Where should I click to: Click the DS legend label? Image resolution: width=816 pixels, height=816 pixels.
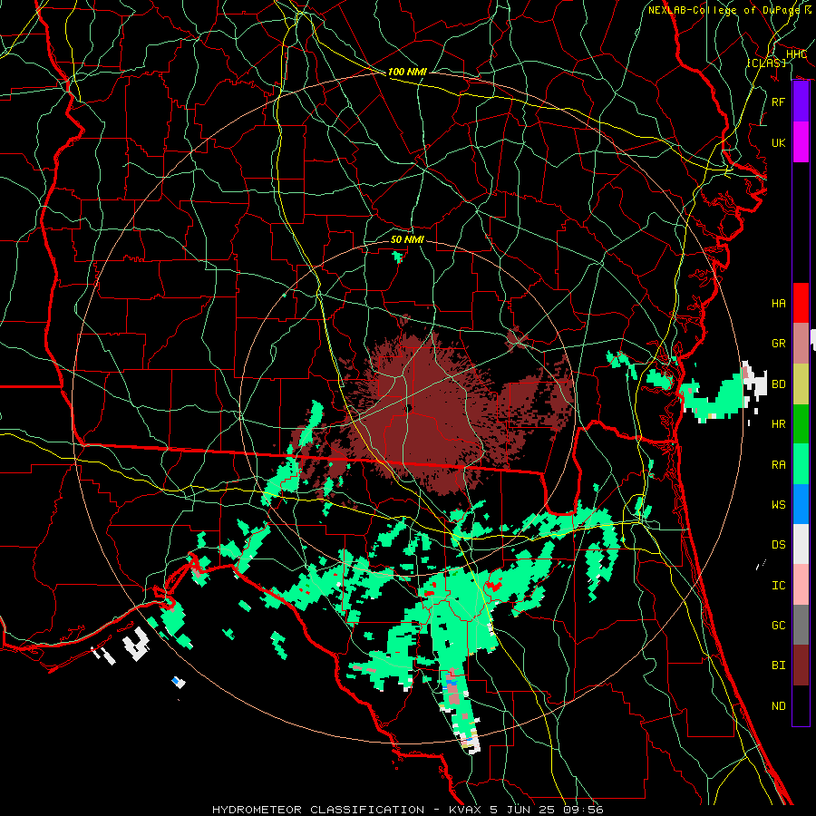click(x=779, y=545)
